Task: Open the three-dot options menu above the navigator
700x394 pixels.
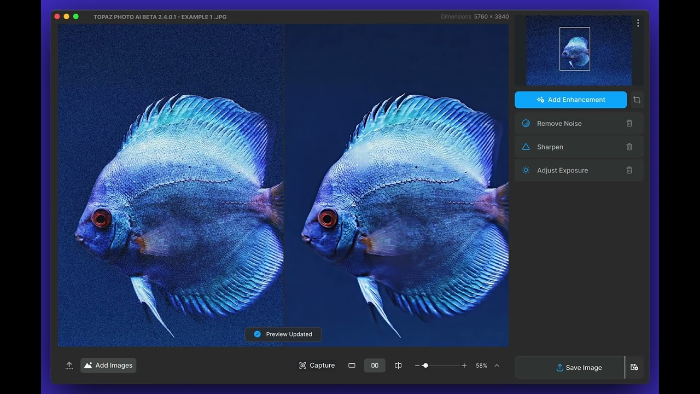Action: pyautogui.click(x=638, y=23)
